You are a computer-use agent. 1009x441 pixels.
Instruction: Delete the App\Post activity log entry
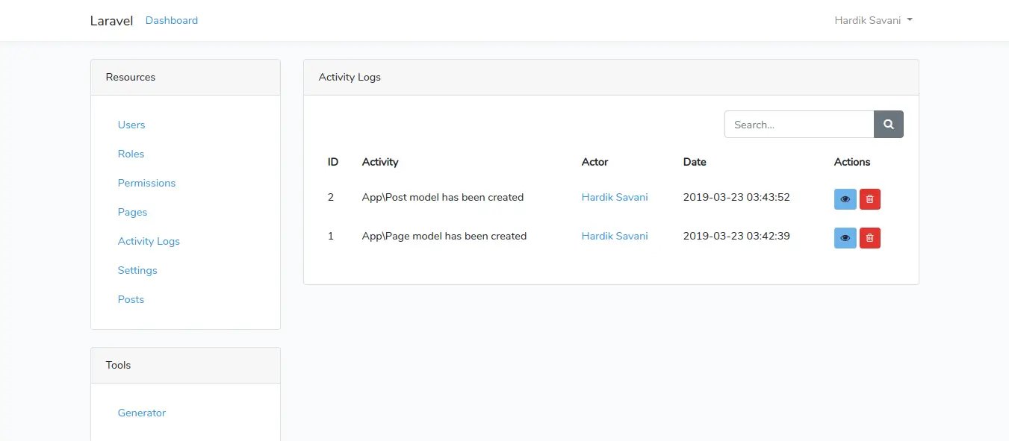click(870, 199)
